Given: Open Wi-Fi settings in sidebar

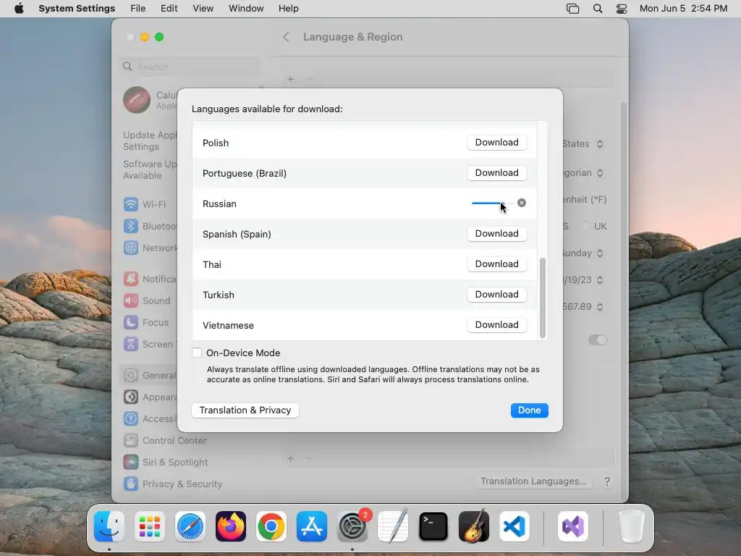Looking at the screenshot, I should (145, 204).
